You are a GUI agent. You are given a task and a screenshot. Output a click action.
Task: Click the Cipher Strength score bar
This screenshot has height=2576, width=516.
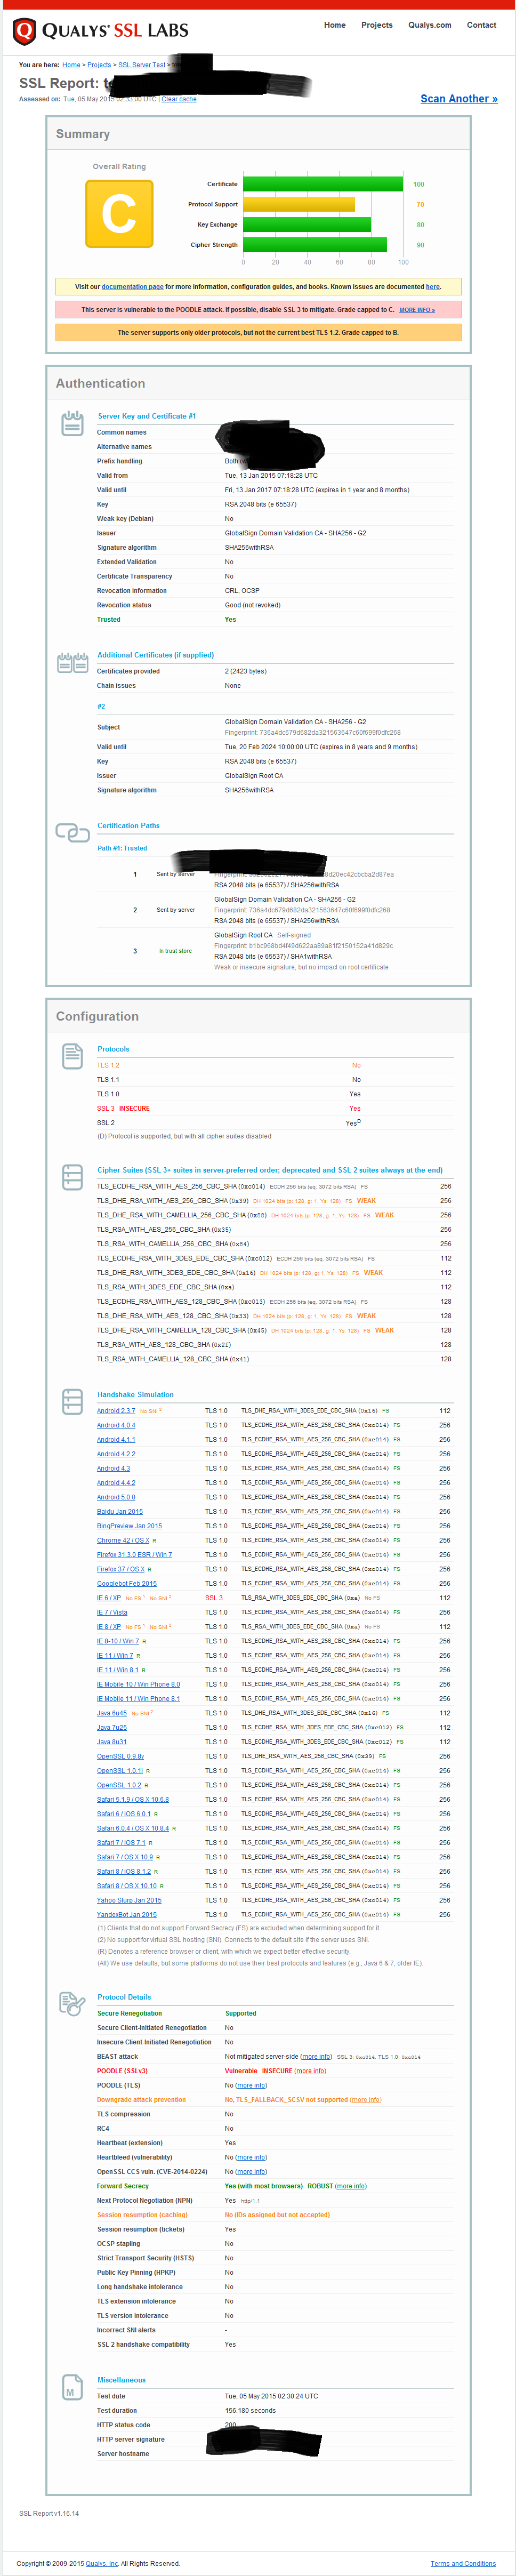315,245
